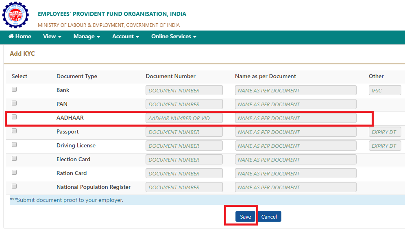This screenshot has height=230, width=405.
Task: Select the PAN checkbox
Action: 14,103
